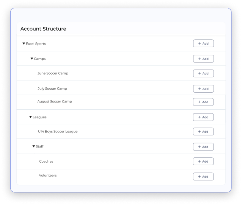Click Add button for Staff row
This screenshot has height=205, width=242.
coord(203,147)
